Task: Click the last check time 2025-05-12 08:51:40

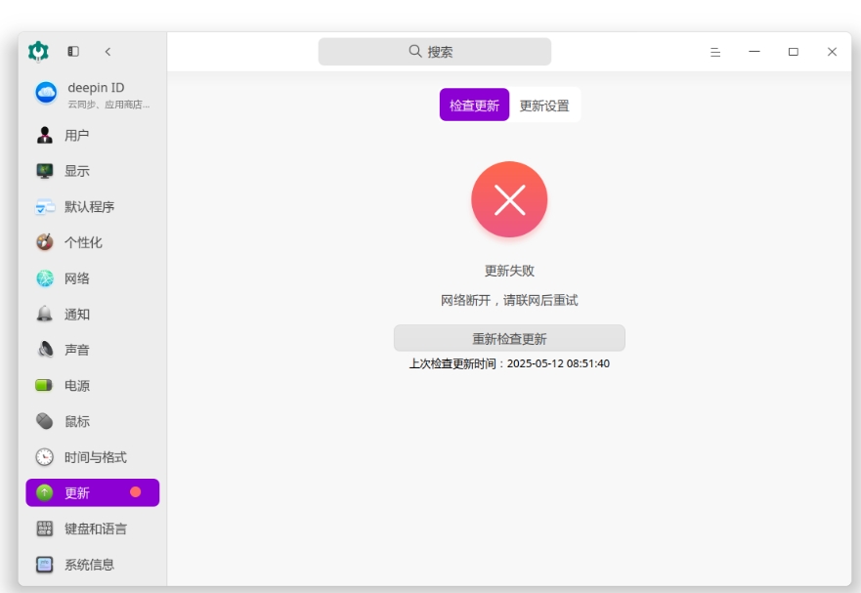Action: point(558,363)
